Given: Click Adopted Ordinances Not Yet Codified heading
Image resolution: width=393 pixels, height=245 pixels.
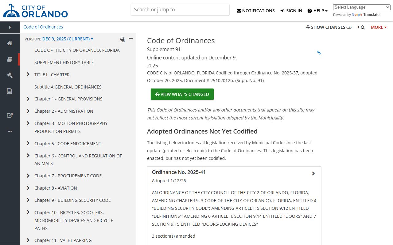Looking at the screenshot, I should click(202, 131).
